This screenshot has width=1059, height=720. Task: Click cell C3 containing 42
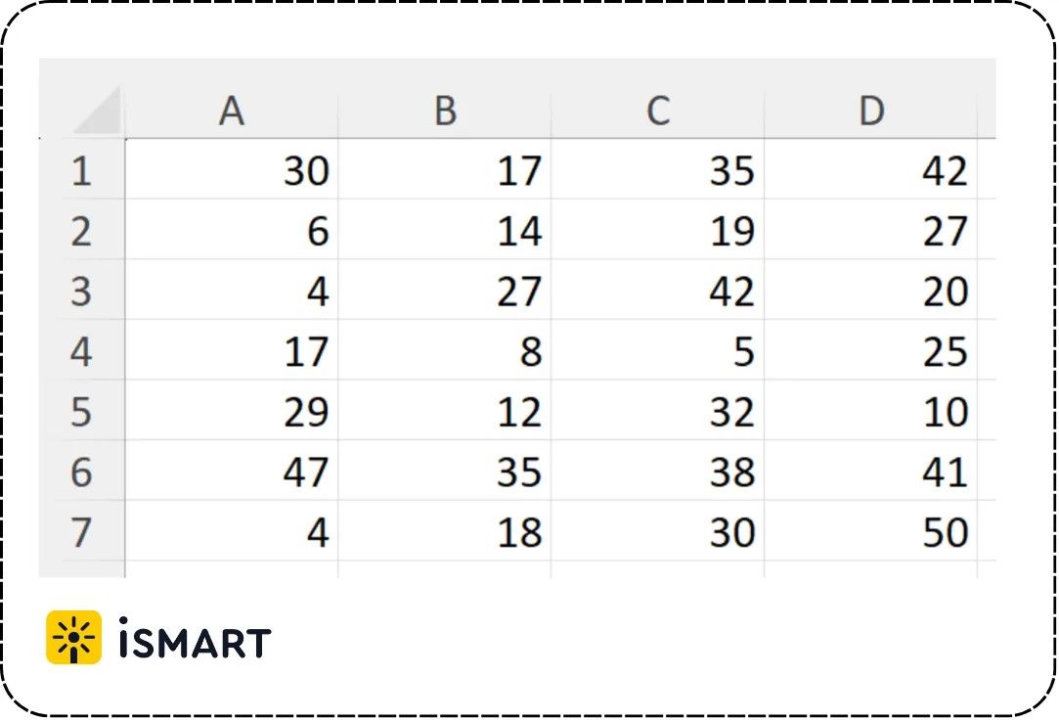[658, 290]
